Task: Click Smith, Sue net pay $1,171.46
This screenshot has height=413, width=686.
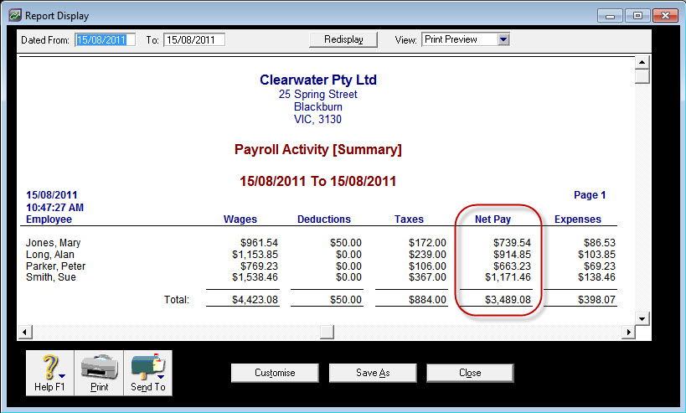Action: coord(508,277)
